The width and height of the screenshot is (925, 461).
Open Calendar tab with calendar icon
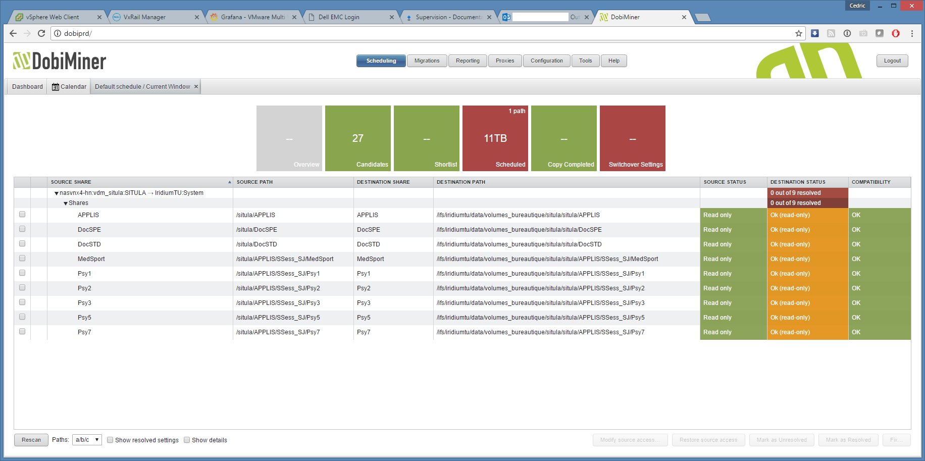pos(69,87)
